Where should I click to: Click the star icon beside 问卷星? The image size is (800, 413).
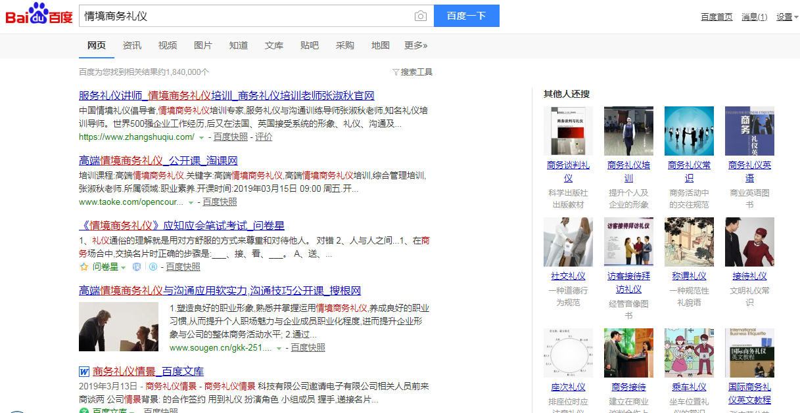point(83,267)
